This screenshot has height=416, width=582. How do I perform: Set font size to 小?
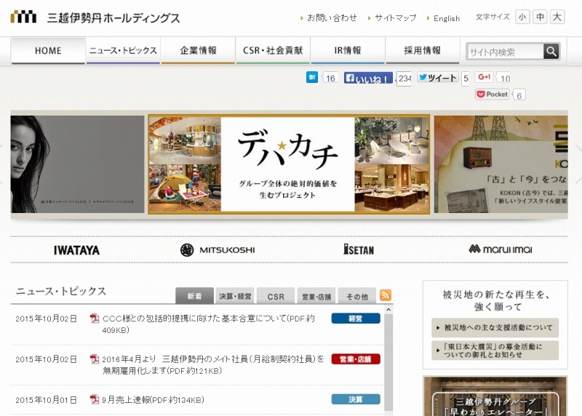522,17
